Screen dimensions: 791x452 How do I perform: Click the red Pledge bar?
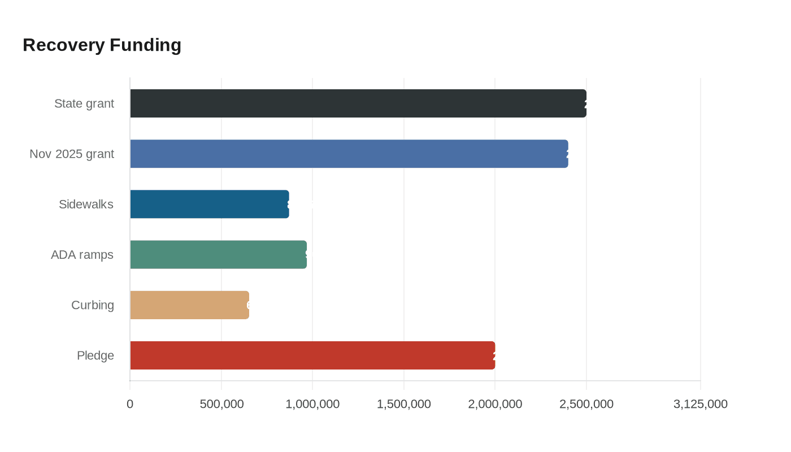(x=312, y=355)
